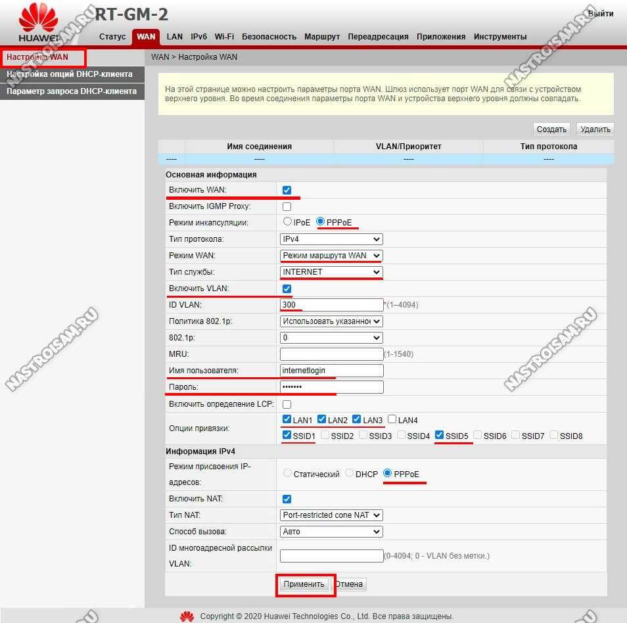Click the ID VLAN input field
This screenshot has height=623, width=627.
click(x=331, y=305)
